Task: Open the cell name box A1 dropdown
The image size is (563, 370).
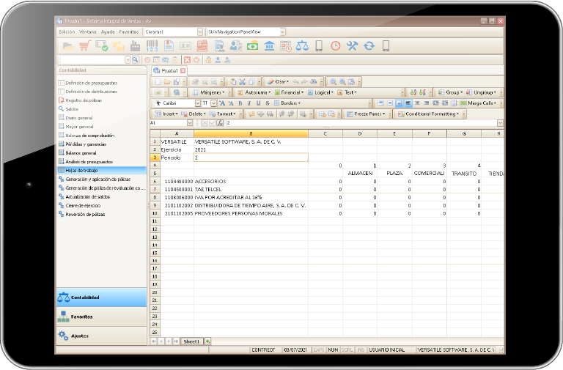Action: pyautogui.click(x=190, y=123)
